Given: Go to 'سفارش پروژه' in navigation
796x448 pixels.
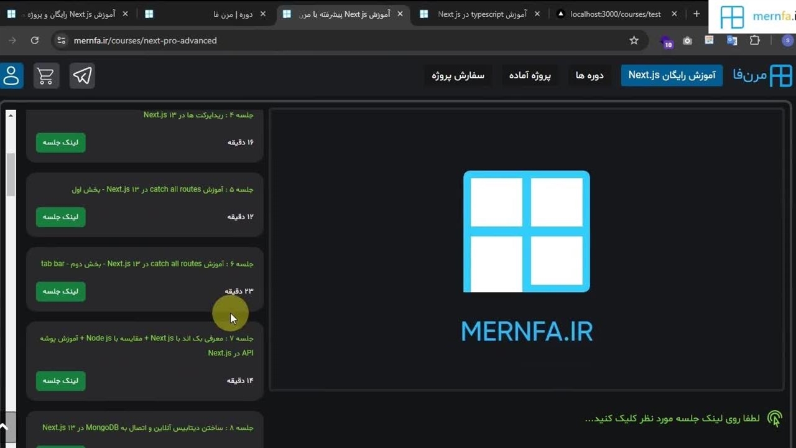Looking at the screenshot, I should (458, 75).
